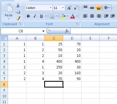Apply yellow Fill Color
This screenshot has height=104, width=117.
pos(63,16)
